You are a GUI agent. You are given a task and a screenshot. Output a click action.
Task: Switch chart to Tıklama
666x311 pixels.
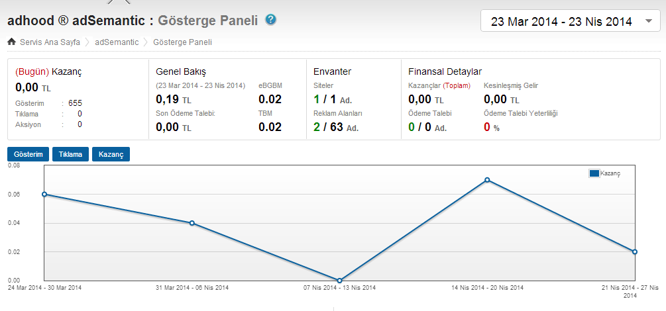(x=70, y=154)
